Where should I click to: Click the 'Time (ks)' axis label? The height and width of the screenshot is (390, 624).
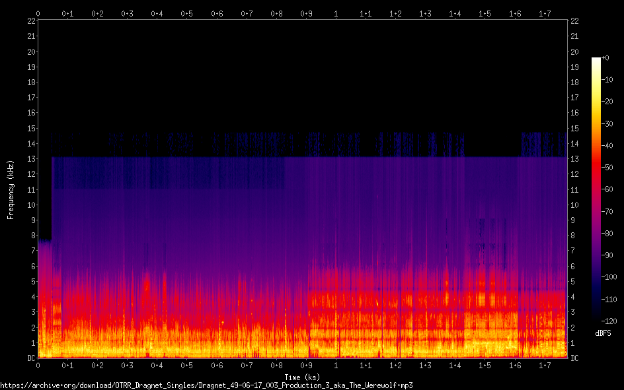(x=303, y=377)
